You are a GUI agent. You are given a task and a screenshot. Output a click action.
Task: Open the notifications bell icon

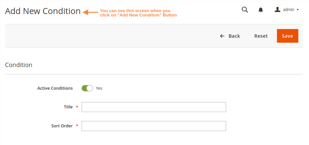261,10
